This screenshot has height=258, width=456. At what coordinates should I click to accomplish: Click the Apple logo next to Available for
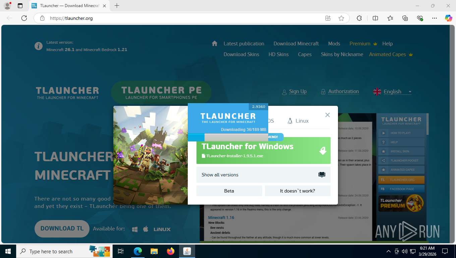pos(146,229)
